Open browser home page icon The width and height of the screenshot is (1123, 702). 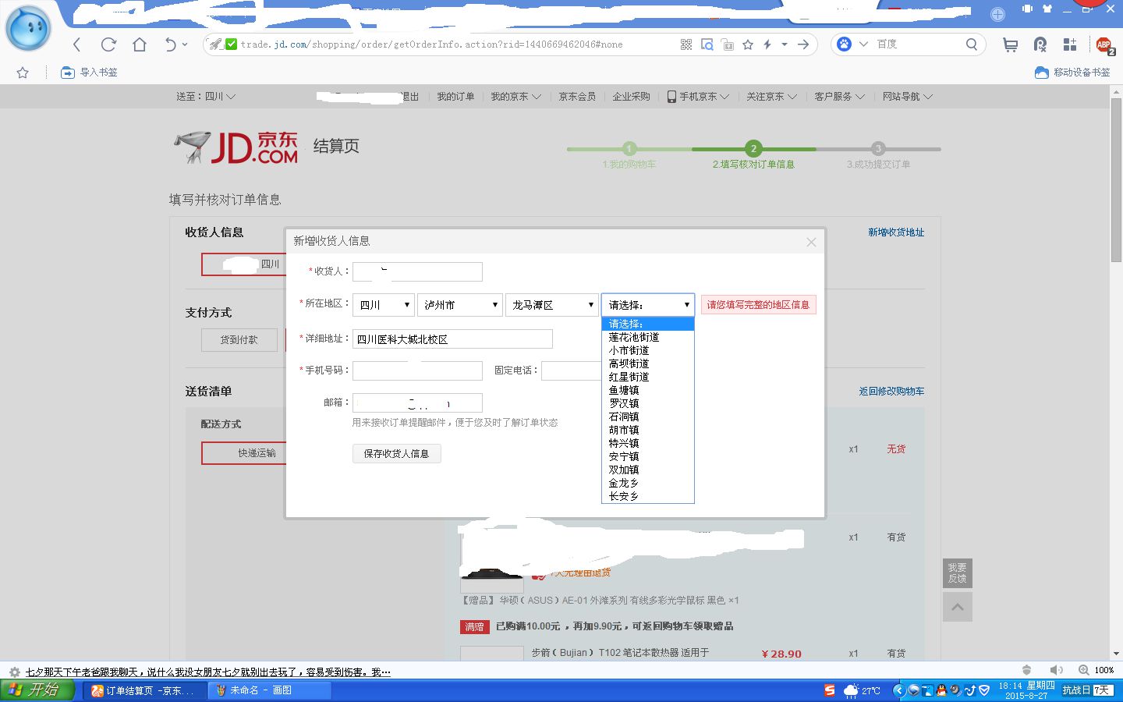[140, 44]
